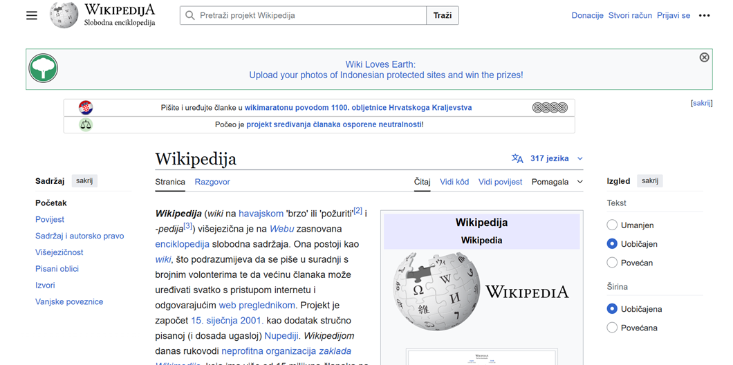The width and height of the screenshot is (733, 365).
Task: Open the Donacije link
Action: coord(588,15)
